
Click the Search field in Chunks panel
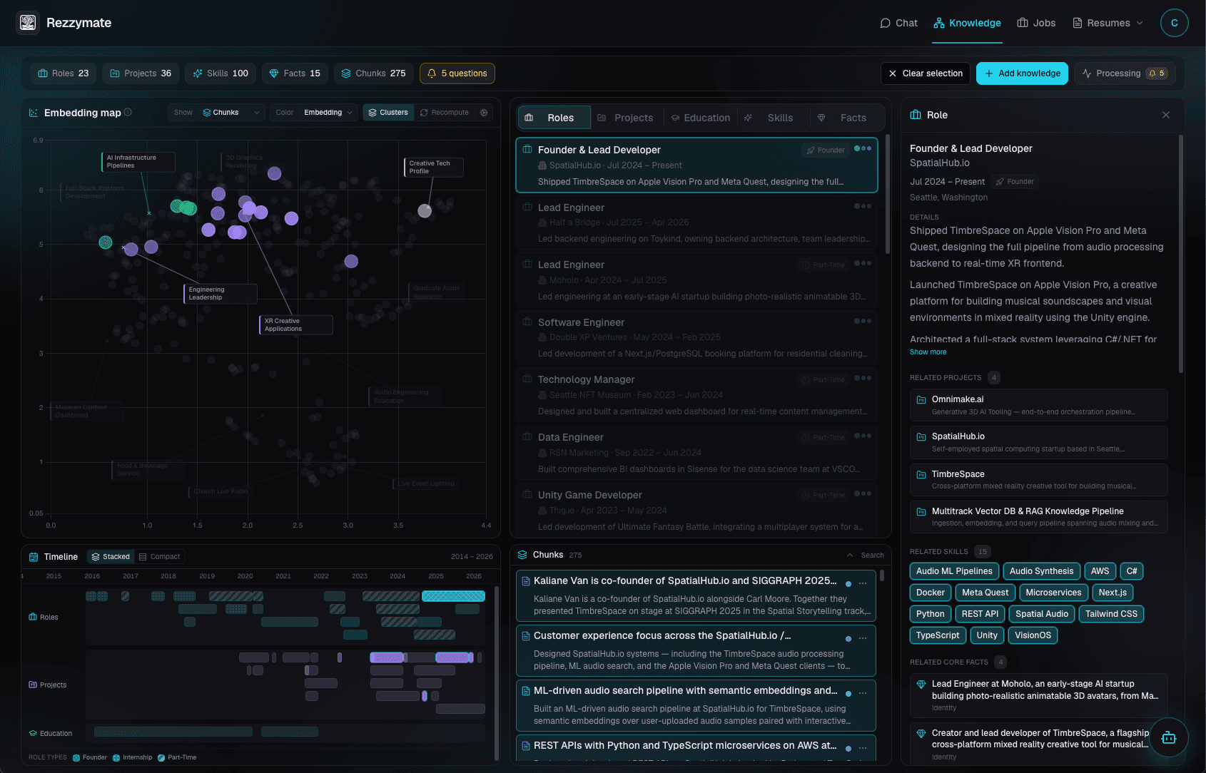coord(872,556)
